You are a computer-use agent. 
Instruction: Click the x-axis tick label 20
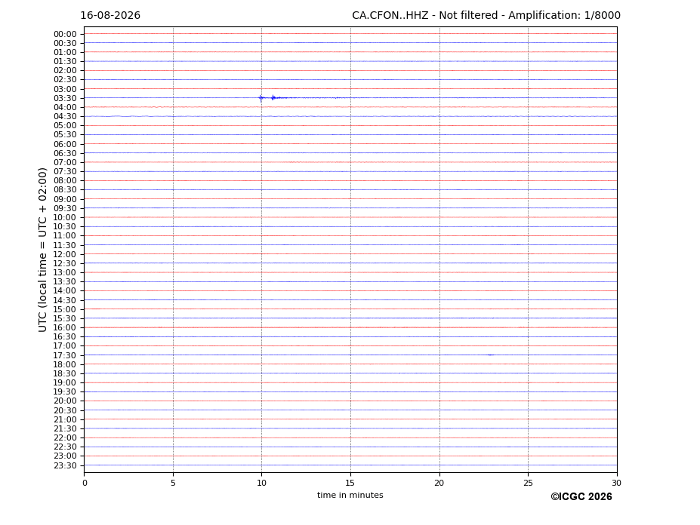(x=439, y=483)
